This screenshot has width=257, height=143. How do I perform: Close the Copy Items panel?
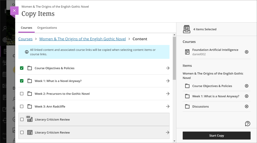point(14,11)
